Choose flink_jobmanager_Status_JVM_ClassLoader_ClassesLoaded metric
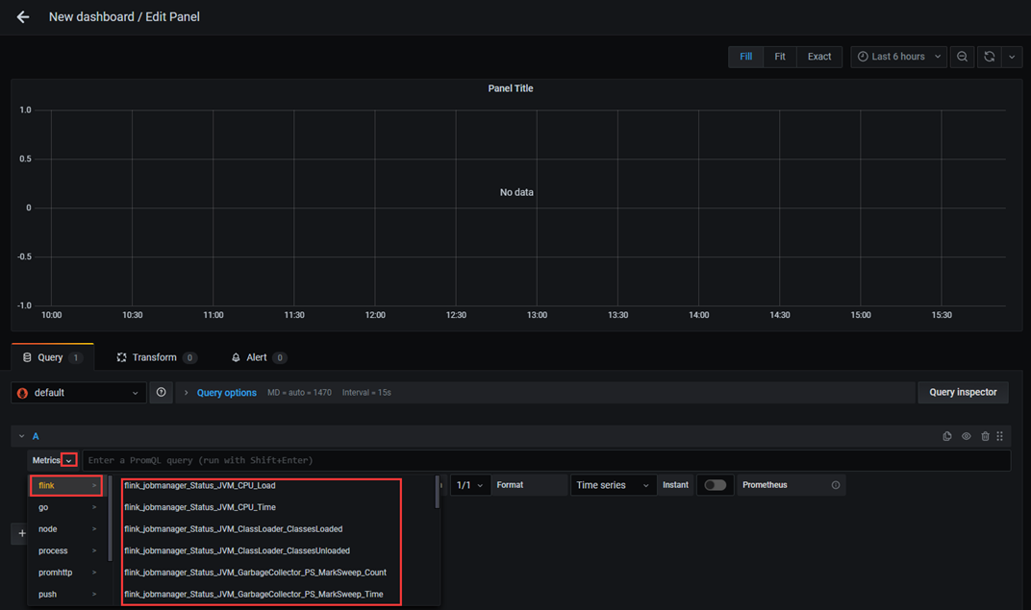 (x=234, y=528)
